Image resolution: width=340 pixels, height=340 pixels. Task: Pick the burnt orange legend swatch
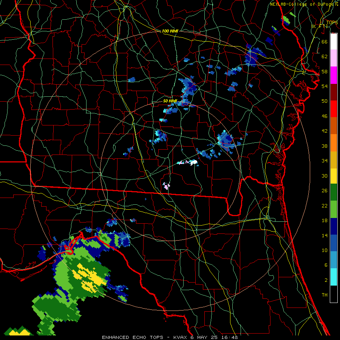click(x=334, y=125)
